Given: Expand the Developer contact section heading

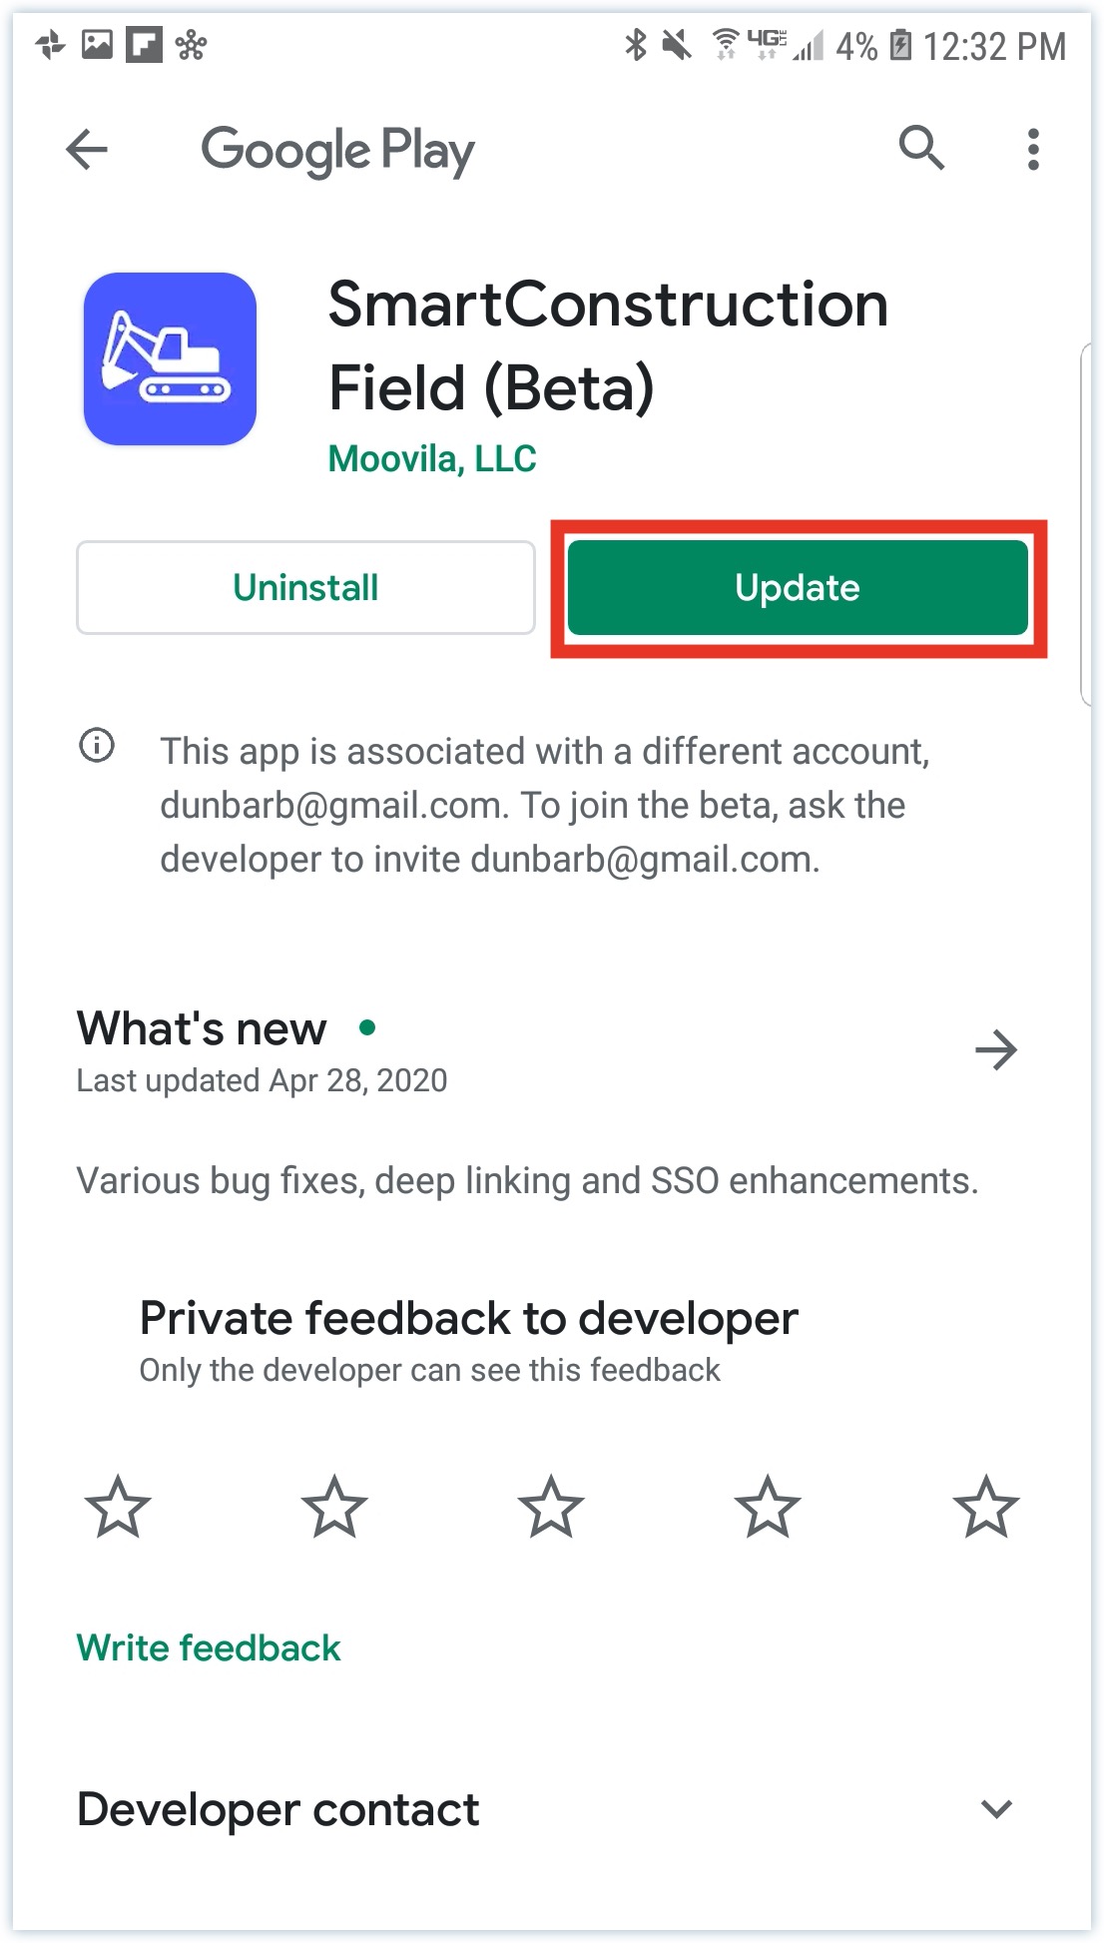Looking at the screenshot, I should pos(278,1809).
